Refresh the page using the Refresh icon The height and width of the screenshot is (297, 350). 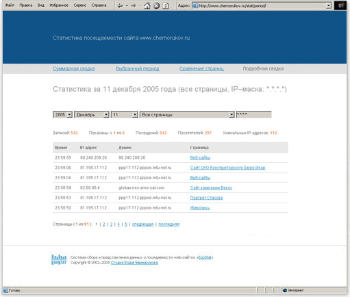(x=166, y=5)
